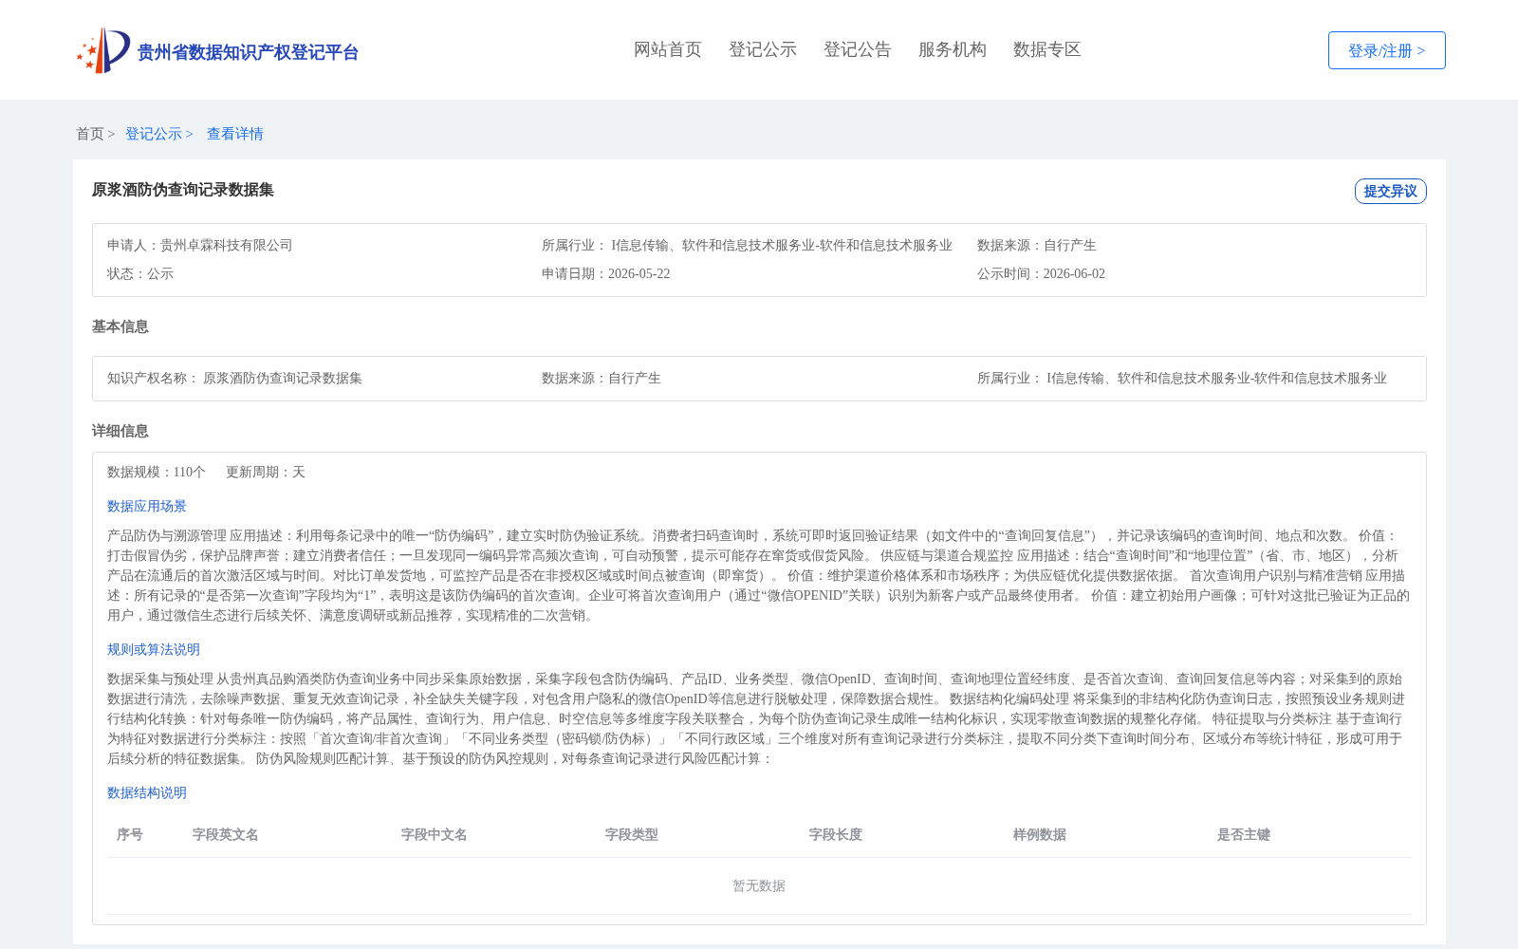Viewport: 1518px width, 949px height.
Task: Click 知识产权名称 field in 基本信息
Action: tap(234, 378)
